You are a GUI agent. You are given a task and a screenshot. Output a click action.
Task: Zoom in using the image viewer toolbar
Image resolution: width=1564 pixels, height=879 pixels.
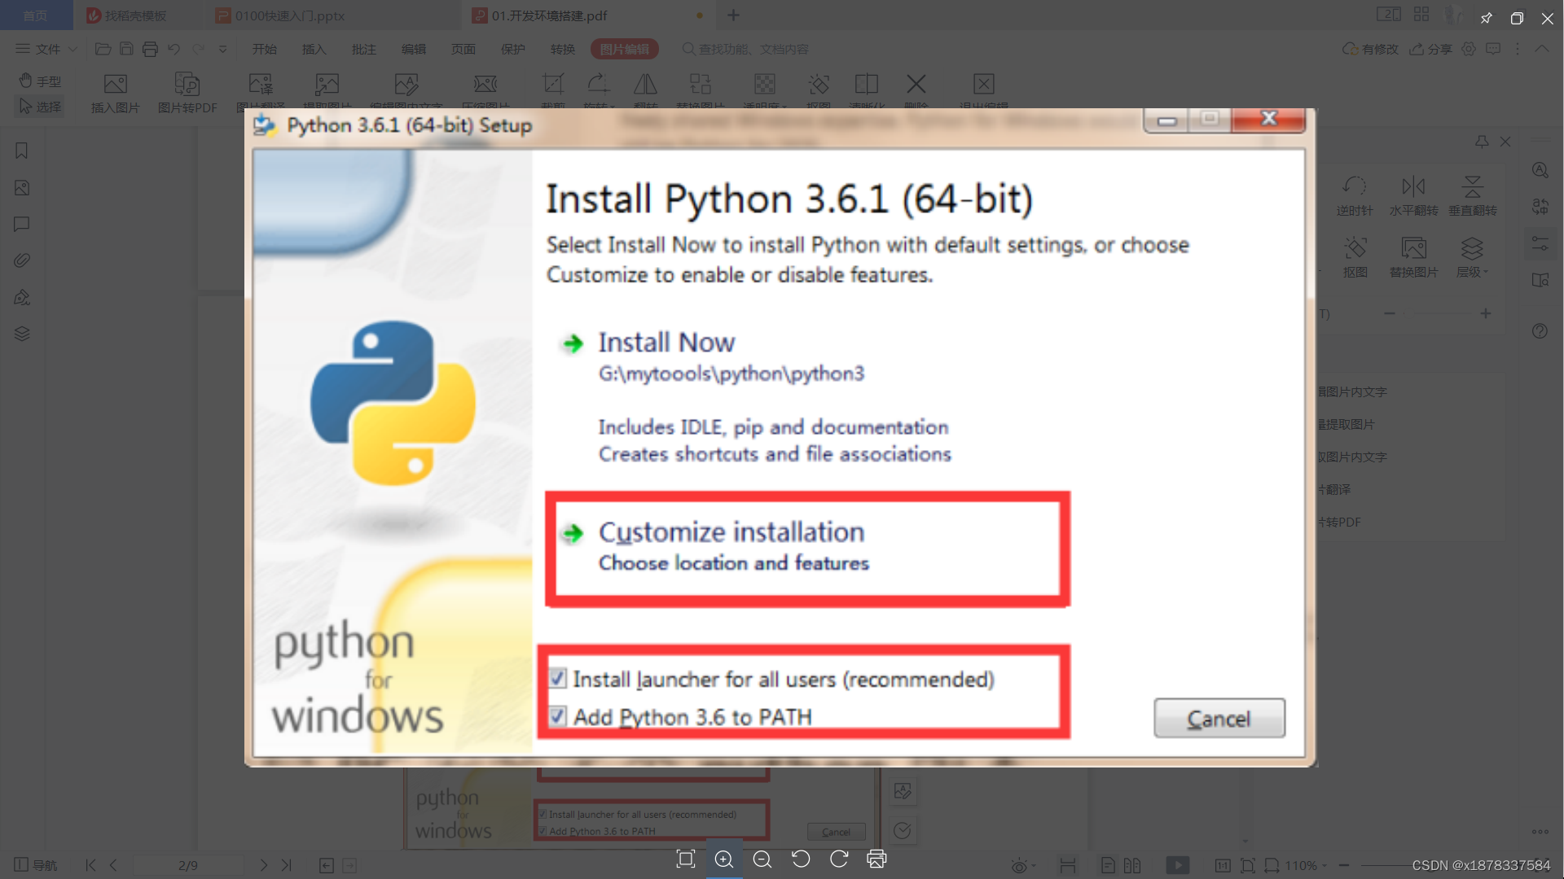point(723,859)
